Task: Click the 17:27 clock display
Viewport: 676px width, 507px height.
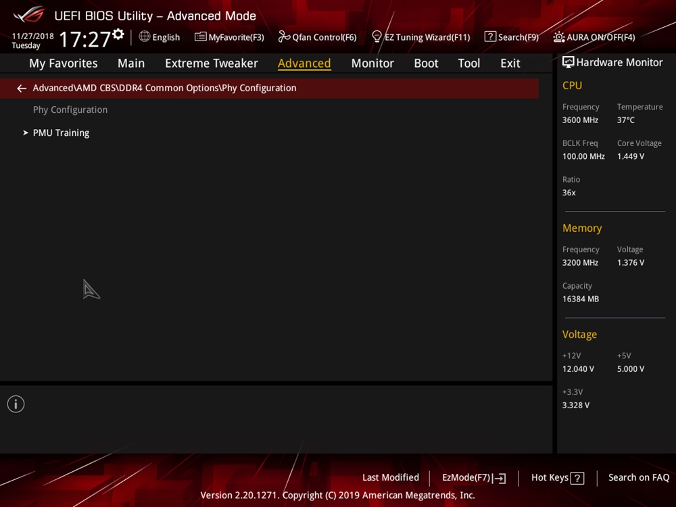Action: 85,39
